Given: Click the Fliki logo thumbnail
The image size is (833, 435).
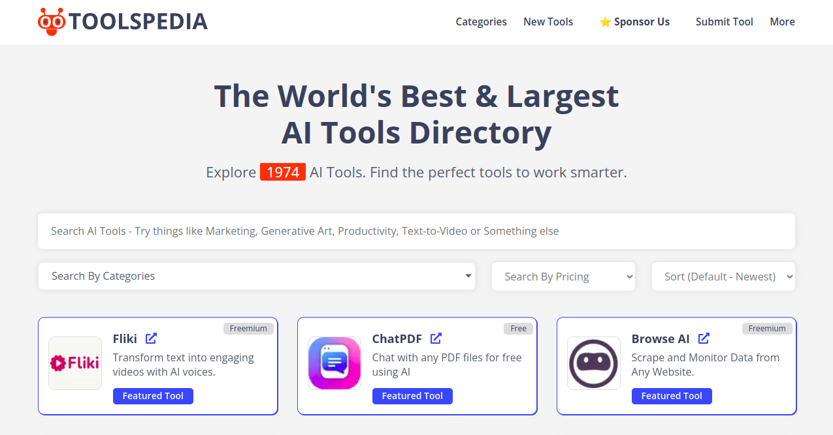Looking at the screenshot, I should click(x=75, y=363).
